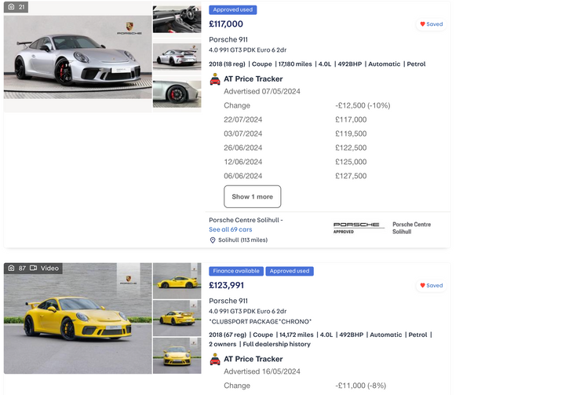
Task: Click Full dealership history spec
Action: click(276, 344)
